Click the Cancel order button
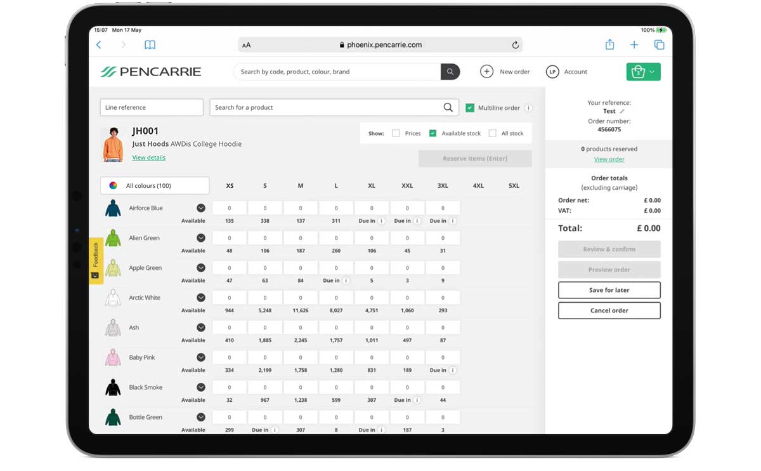The height and width of the screenshot is (471, 761). [609, 310]
